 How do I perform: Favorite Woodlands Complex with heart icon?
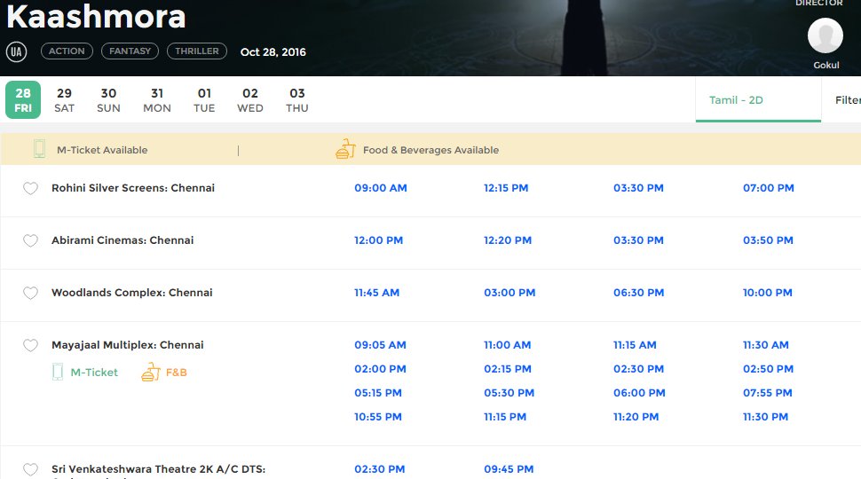click(x=31, y=293)
